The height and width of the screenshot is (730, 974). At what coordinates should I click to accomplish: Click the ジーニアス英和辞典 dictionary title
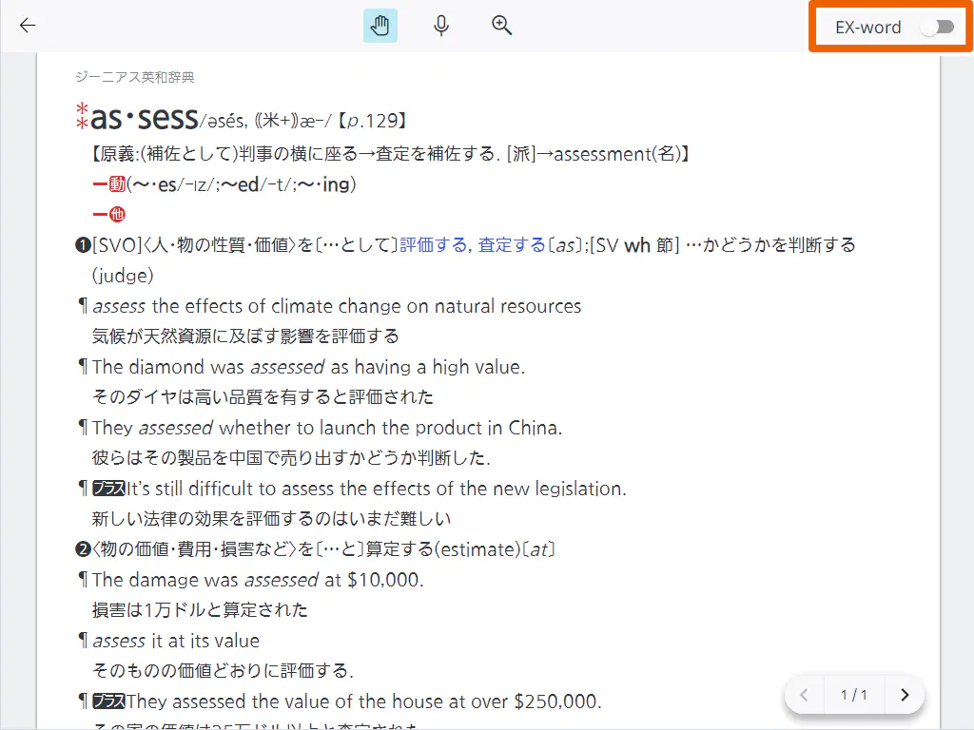click(x=134, y=78)
